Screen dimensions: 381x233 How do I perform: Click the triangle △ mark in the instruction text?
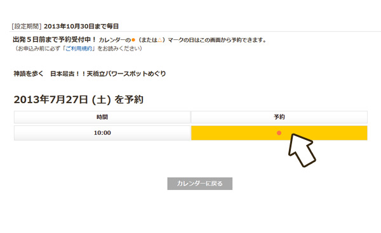coord(159,40)
